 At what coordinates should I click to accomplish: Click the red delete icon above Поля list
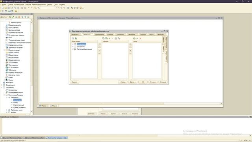point(140,39)
